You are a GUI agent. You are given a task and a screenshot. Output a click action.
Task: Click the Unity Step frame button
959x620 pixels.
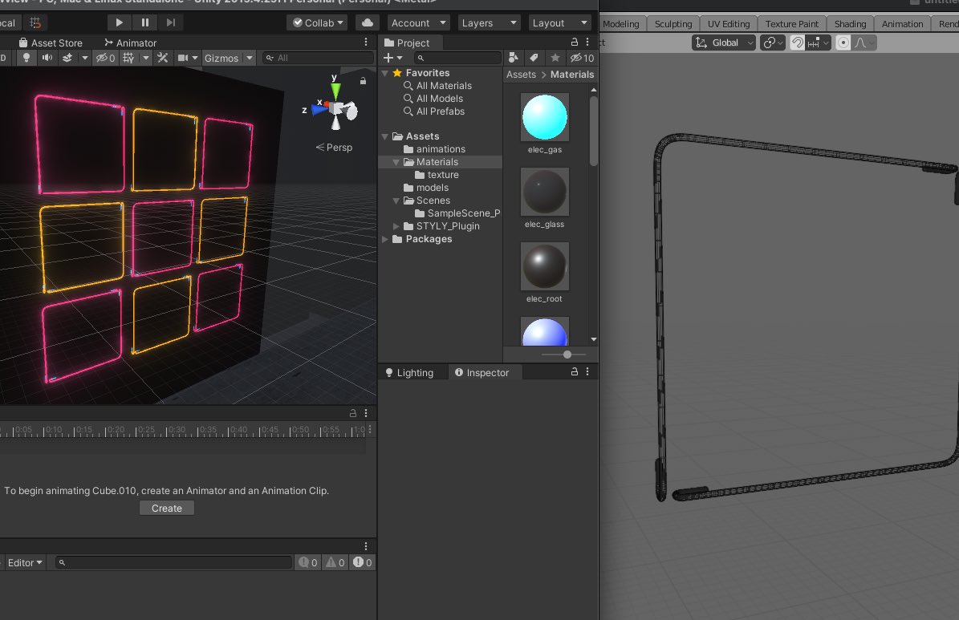click(171, 22)
